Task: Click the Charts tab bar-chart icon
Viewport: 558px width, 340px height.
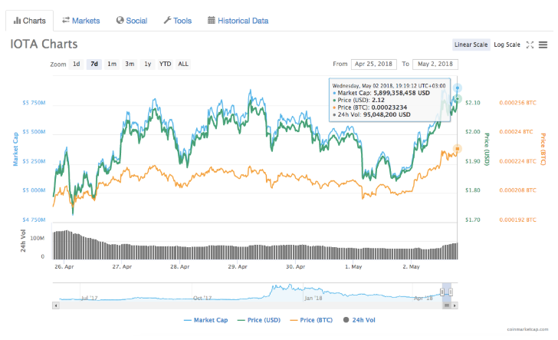Action: click(17, 21)
